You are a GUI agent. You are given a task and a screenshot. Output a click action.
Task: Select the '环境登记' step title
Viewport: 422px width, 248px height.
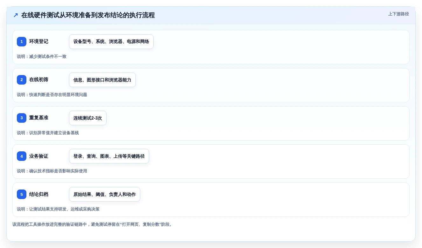coord(39,41)
